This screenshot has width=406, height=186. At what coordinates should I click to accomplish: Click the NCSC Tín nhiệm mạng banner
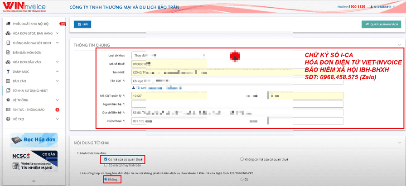34,161
